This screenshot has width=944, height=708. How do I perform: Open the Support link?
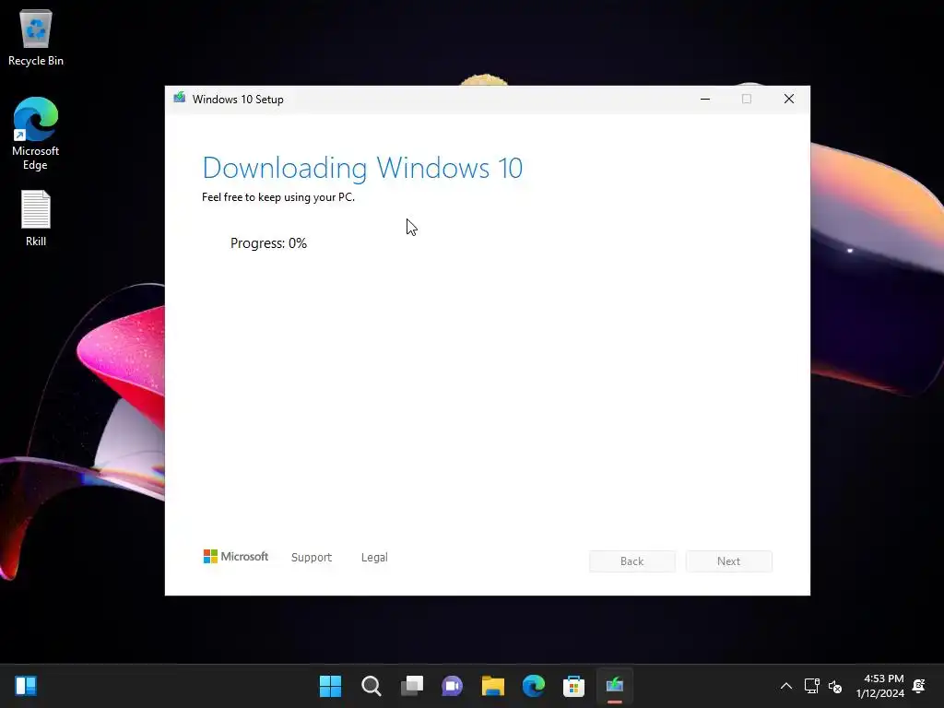[312, 558]
